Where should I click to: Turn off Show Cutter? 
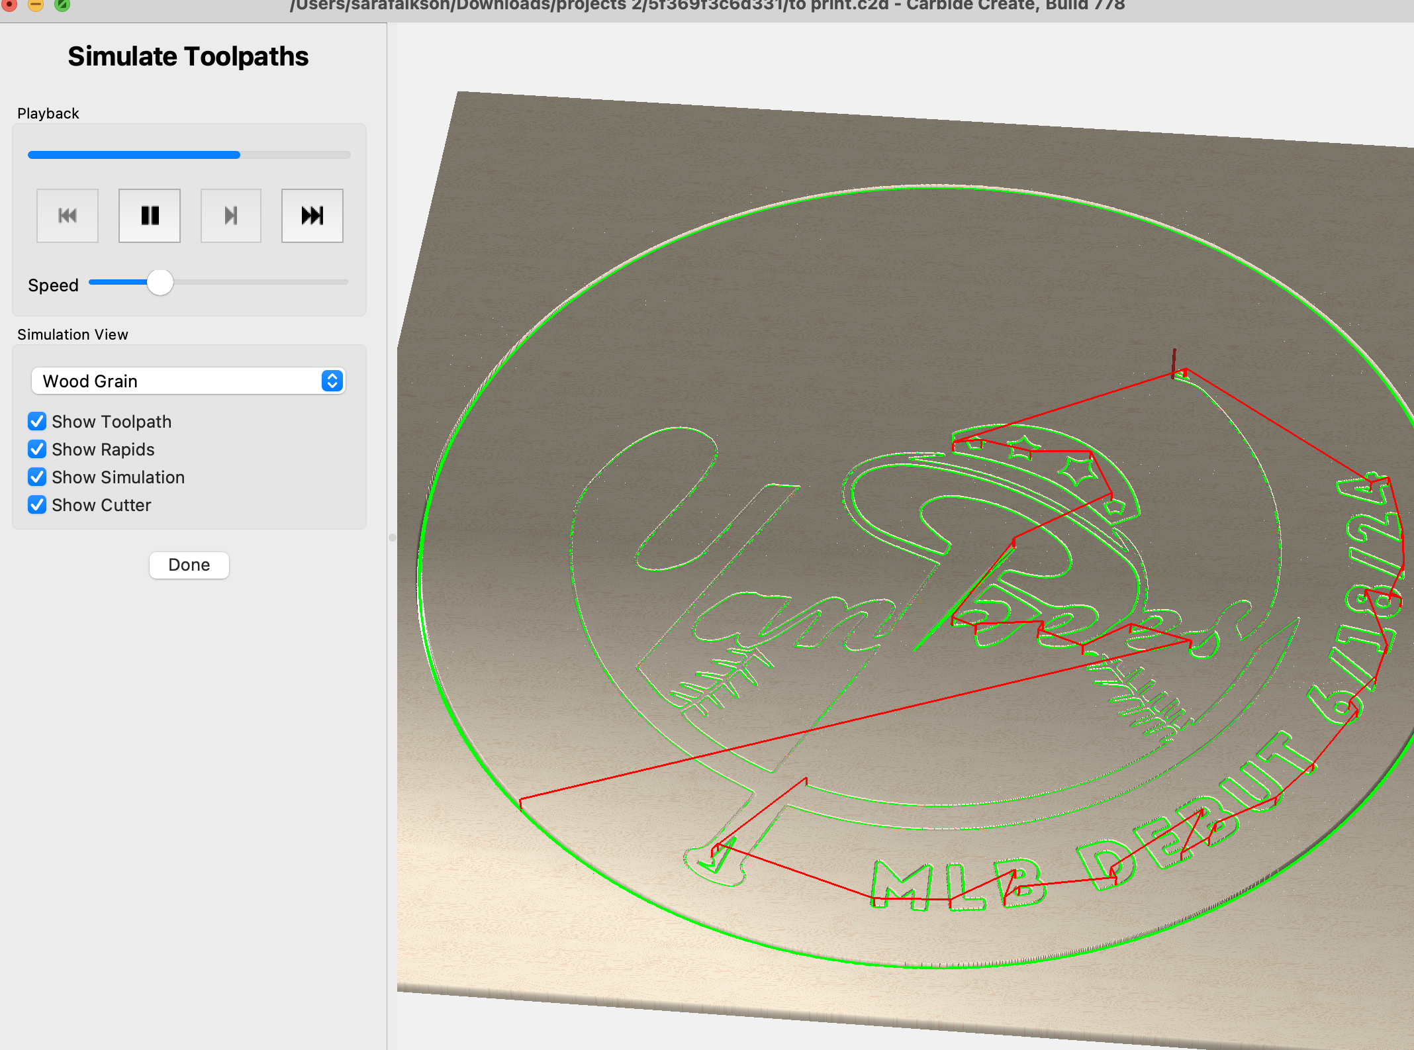(37, 505)
